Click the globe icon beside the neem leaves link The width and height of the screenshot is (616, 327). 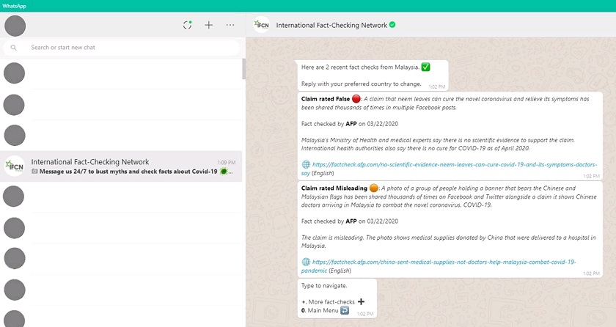[x=306, y=164]
